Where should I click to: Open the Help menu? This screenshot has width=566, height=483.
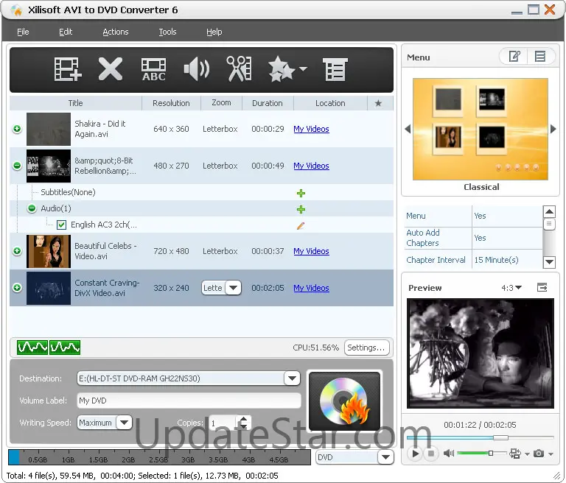(214, 32)
